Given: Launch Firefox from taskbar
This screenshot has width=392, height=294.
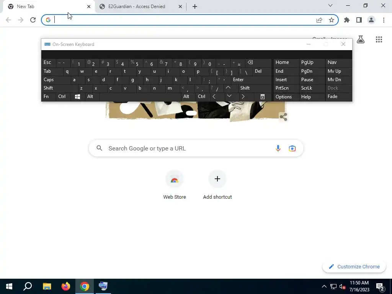Looking at the screenshot, I should [x=66, y=286].
